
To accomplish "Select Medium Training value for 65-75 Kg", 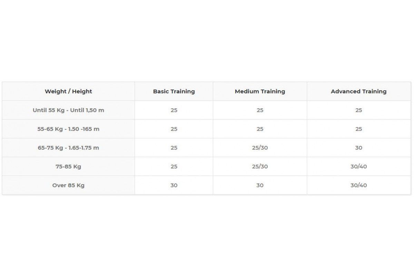I will coord(260,148).
